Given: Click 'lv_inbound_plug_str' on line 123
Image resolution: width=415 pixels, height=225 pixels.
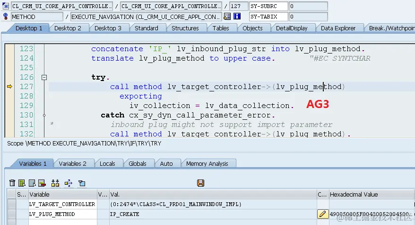Looking at the screenshot, I should coord(221,49).
